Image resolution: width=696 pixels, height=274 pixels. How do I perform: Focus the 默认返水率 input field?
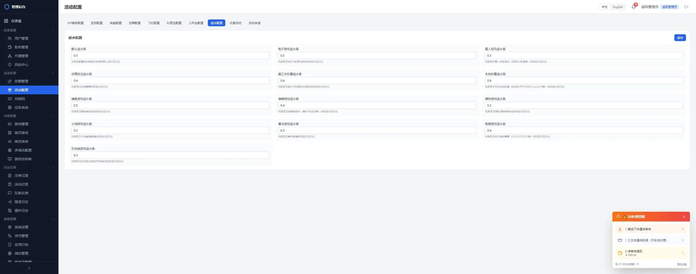tap(170, 55)
